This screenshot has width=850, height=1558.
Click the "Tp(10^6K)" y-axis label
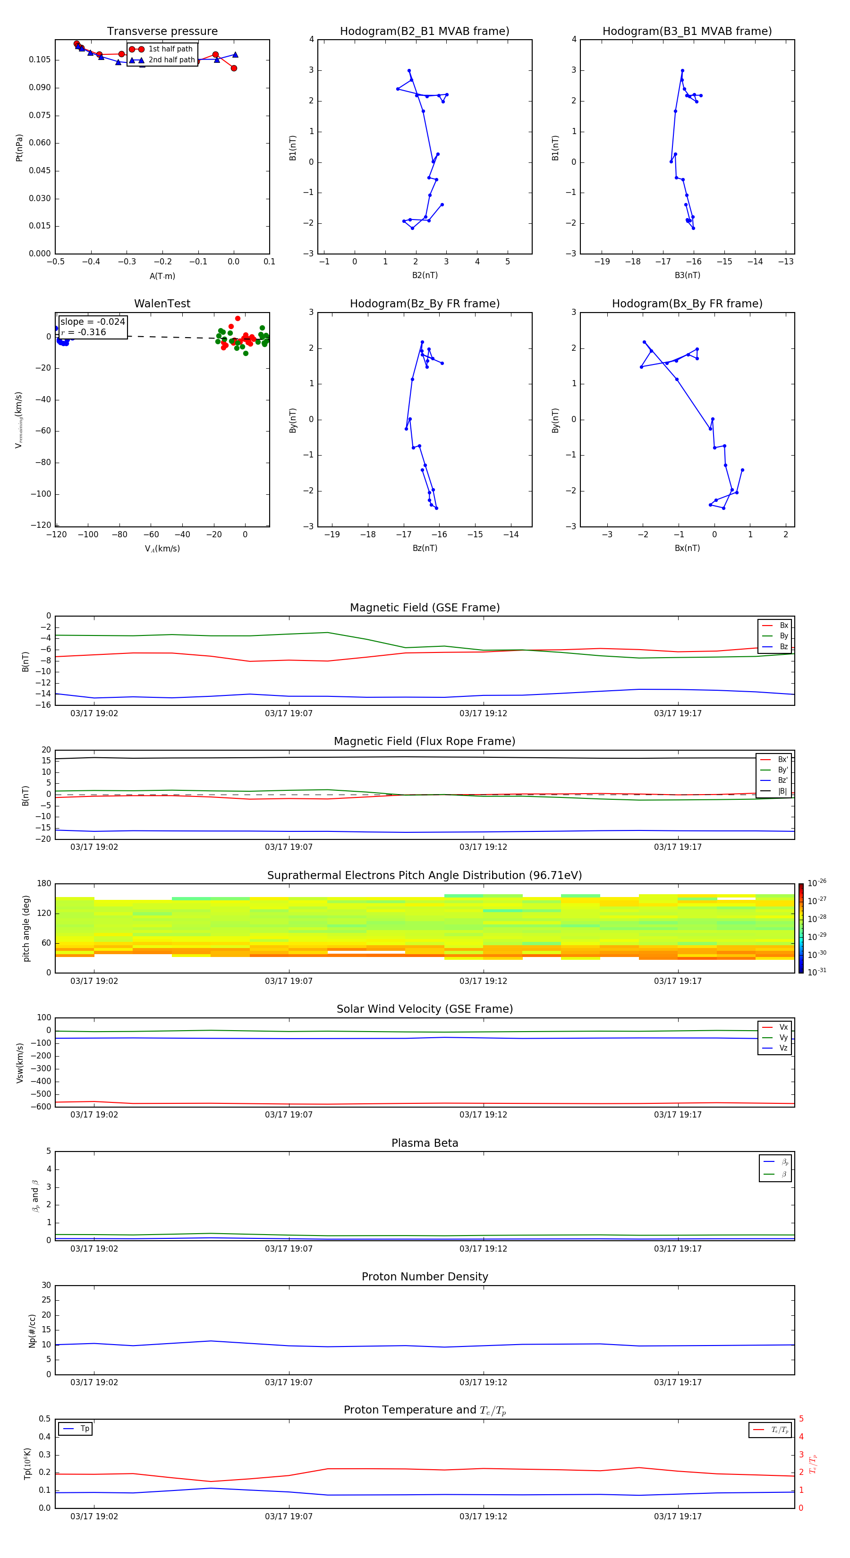(27, 1464)
